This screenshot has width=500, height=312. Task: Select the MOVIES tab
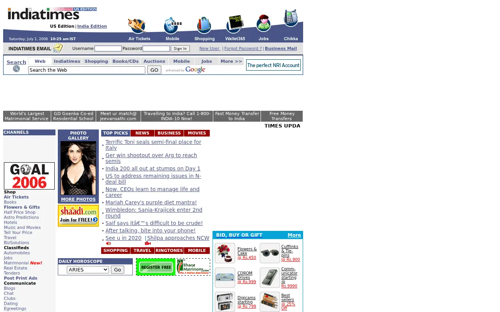197,133
